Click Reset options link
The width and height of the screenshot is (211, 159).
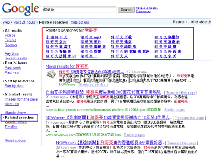coord(15,140)
